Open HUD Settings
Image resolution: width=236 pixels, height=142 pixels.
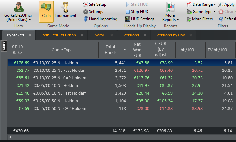click(140, 19)
